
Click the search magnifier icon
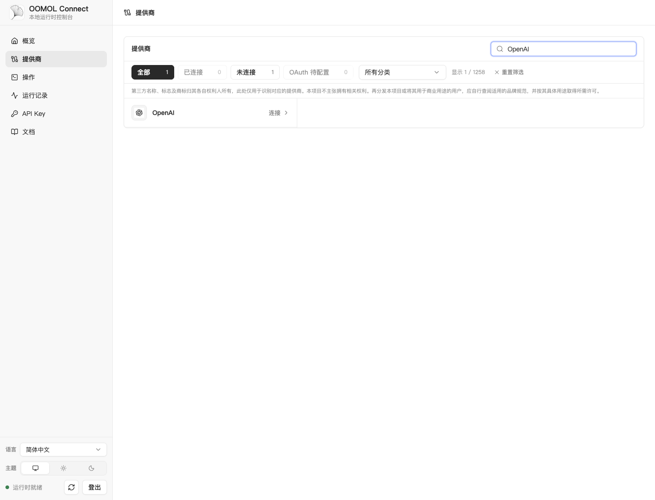click(500, 49)
